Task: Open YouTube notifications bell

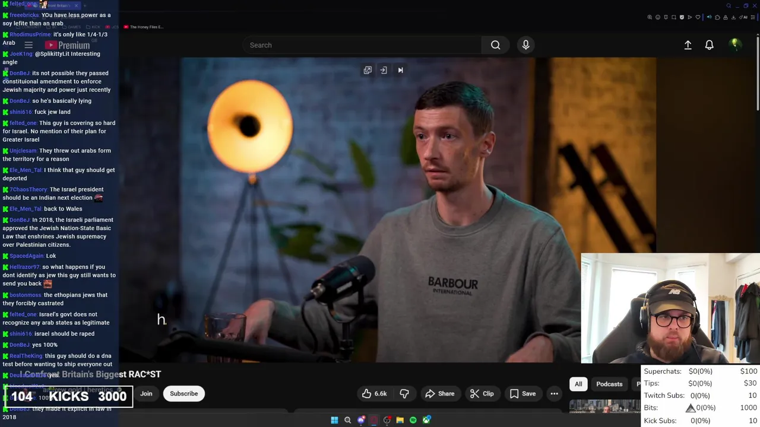Action: click(x=709, y=45)
